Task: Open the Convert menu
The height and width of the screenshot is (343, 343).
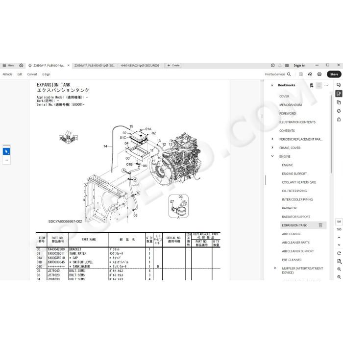Action: [x=32, y=74]
